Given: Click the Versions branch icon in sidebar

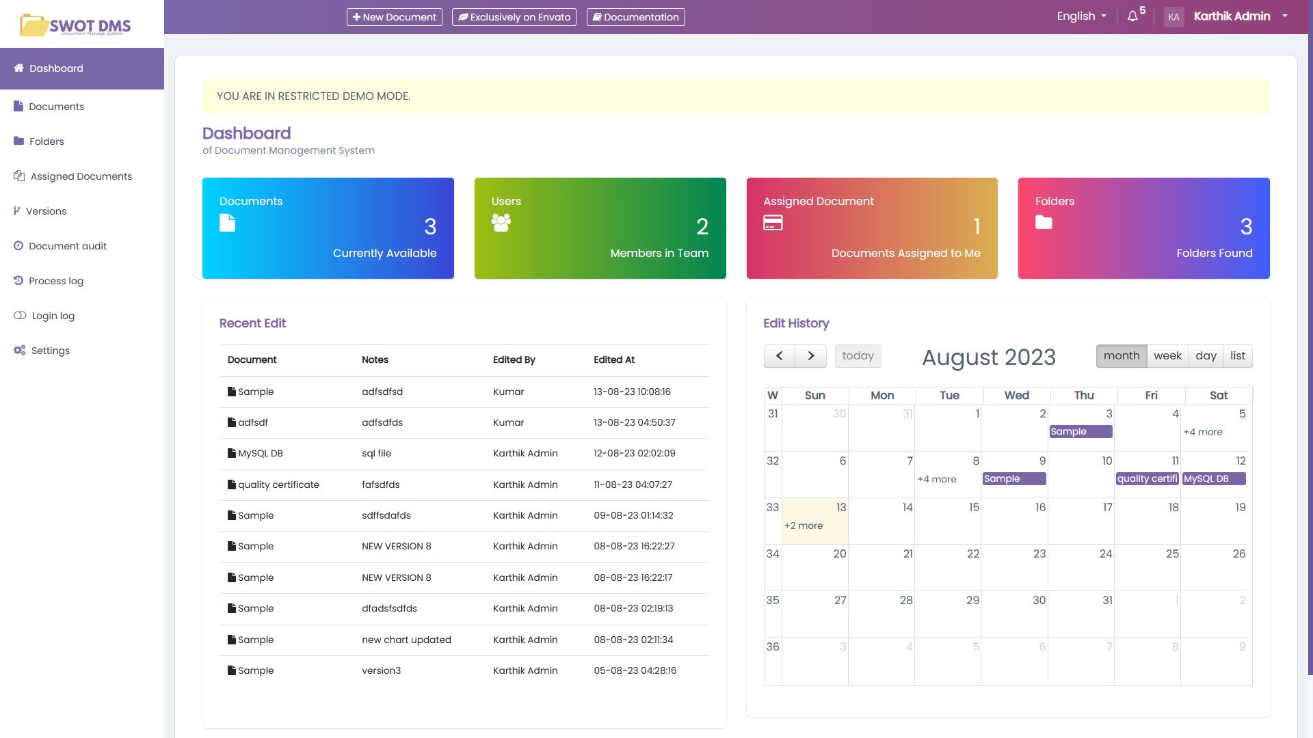Looking at the screenshot, I should point(16,211).
